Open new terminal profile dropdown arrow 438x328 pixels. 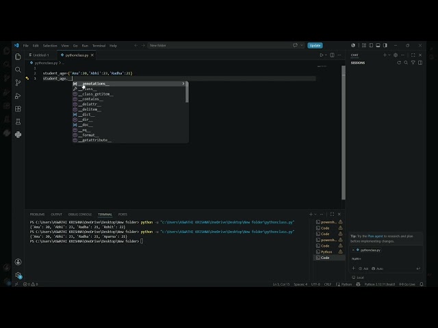(315, 214)
